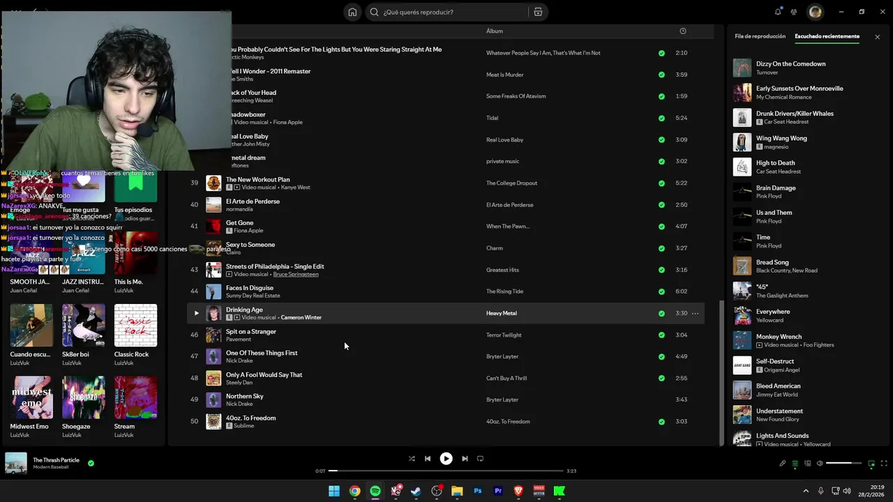Toggle repeat mode

point(480,459)
